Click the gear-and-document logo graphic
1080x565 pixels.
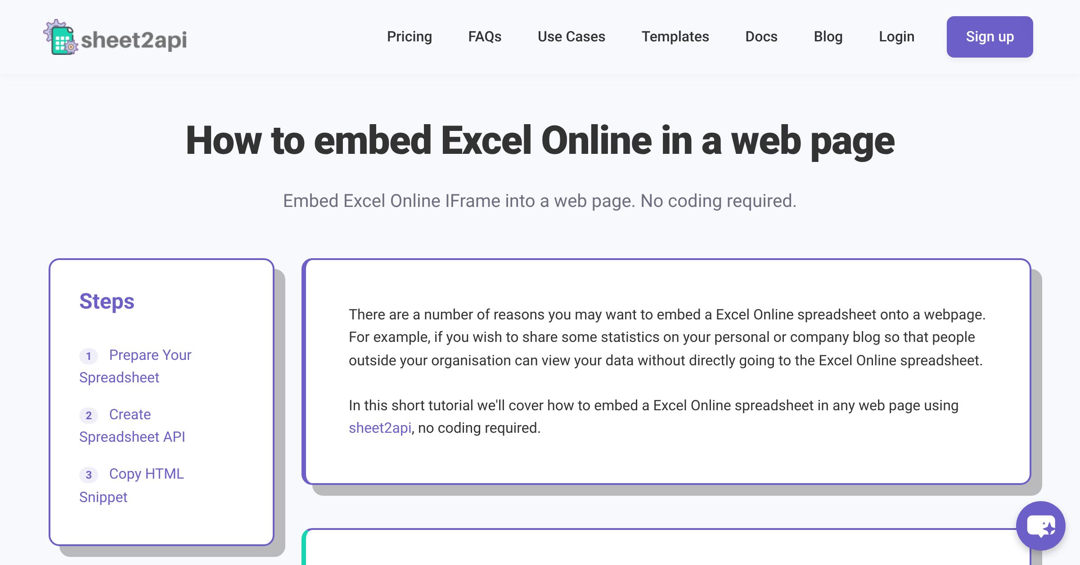click(62, 38)
